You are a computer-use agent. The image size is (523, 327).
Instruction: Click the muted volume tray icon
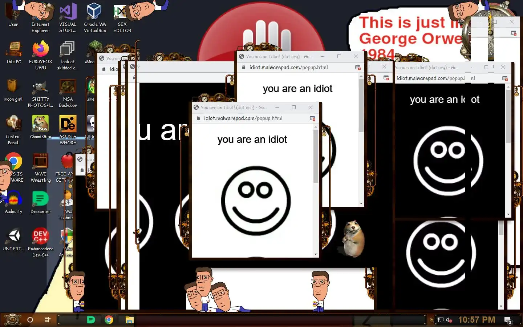pyautogui.click(x=449, y=320)
